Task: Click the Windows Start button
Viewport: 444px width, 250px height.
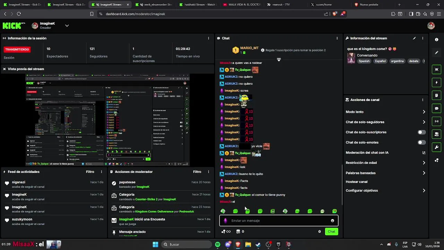Action: click(x=155, y=244)
